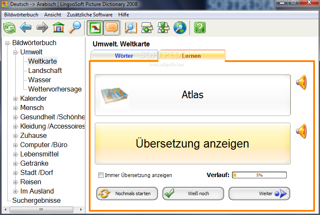The width and height of the screenshot is (320, 215).
Task: Switch to the Wörter tab
Action: pyautogui.click(x=124, y=56)
